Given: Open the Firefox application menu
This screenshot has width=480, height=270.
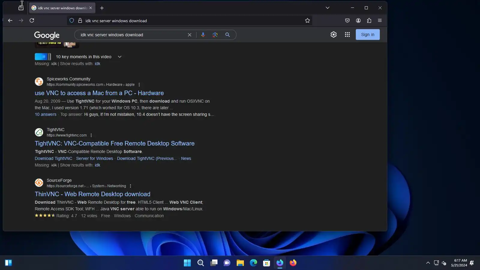Looking at the screenshot, I should 380,20.
